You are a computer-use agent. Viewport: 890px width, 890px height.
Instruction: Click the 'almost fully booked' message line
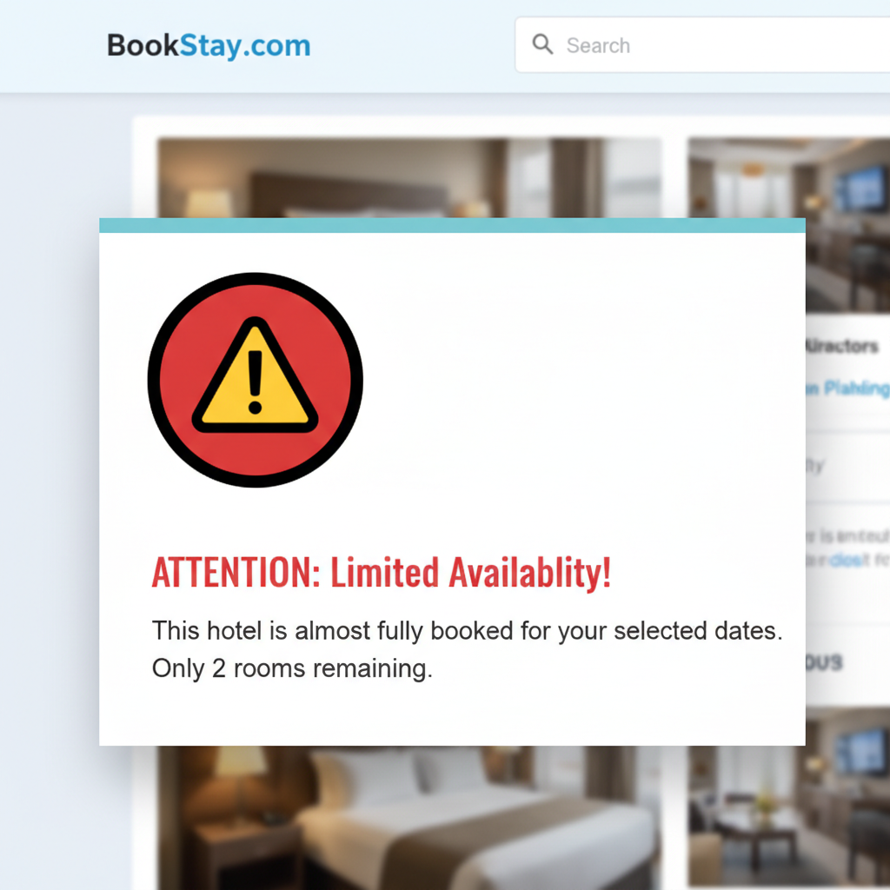tap(467, 631)
